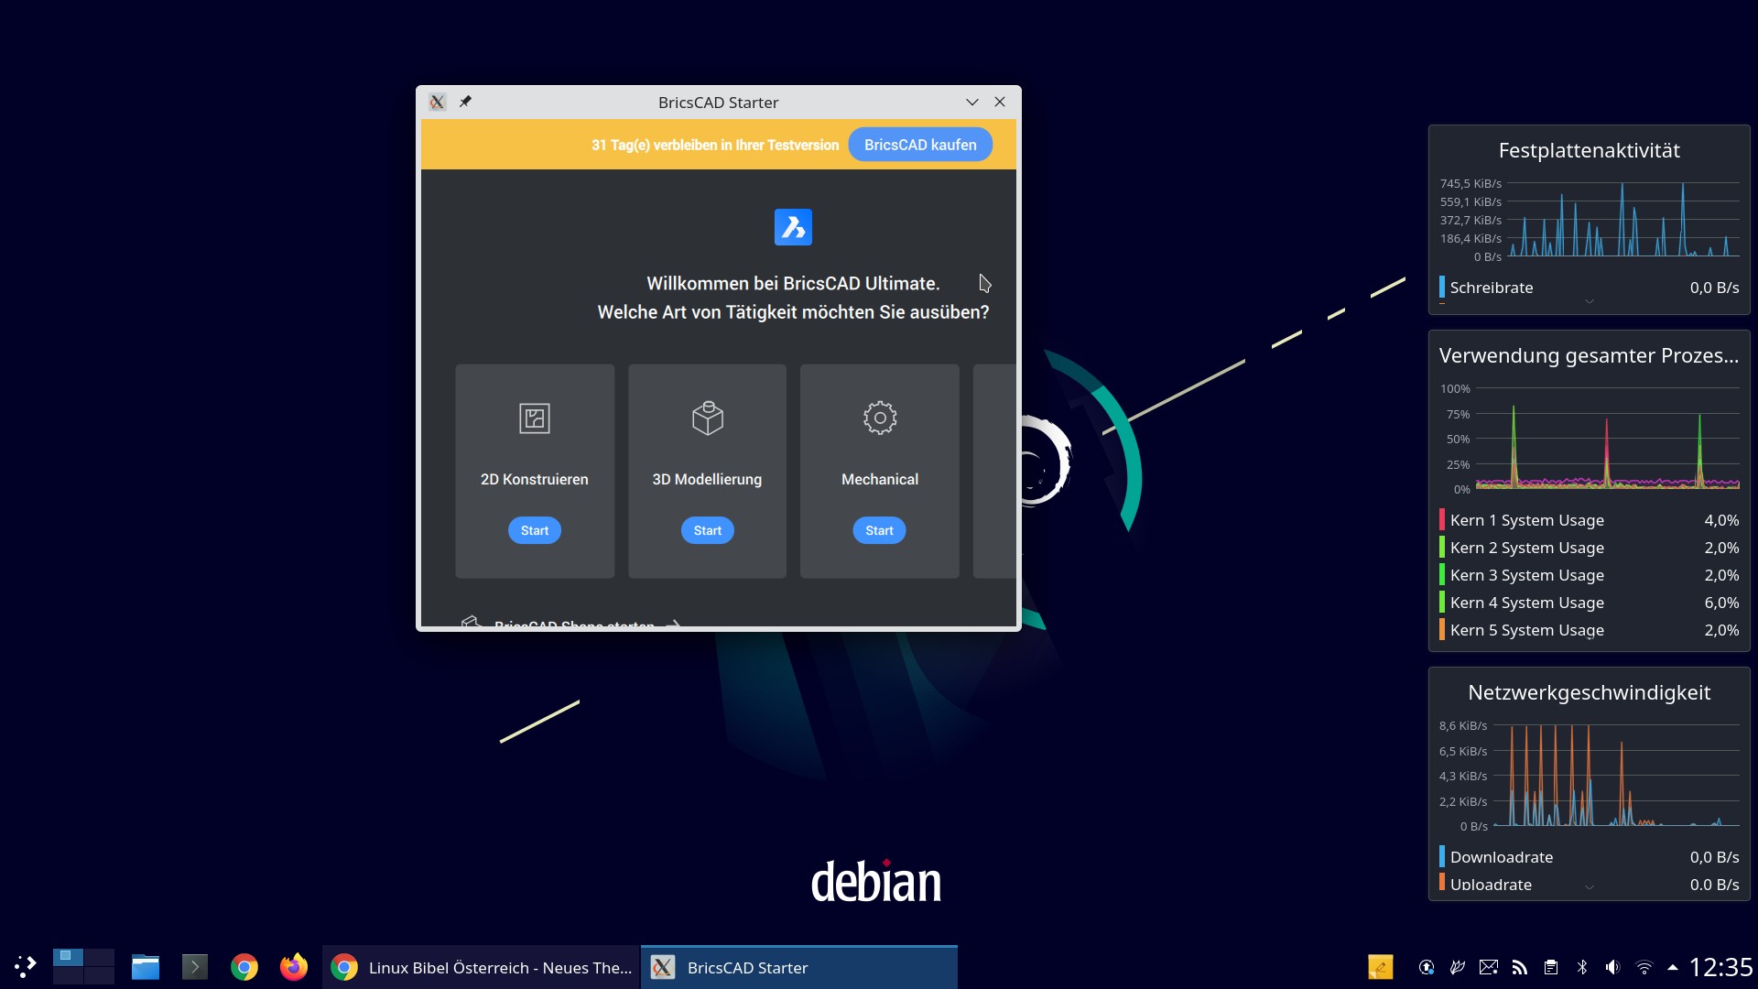The image size is (1758, 989).
Task: Launch Firefox from the taskbar
Action: (294, 967)
